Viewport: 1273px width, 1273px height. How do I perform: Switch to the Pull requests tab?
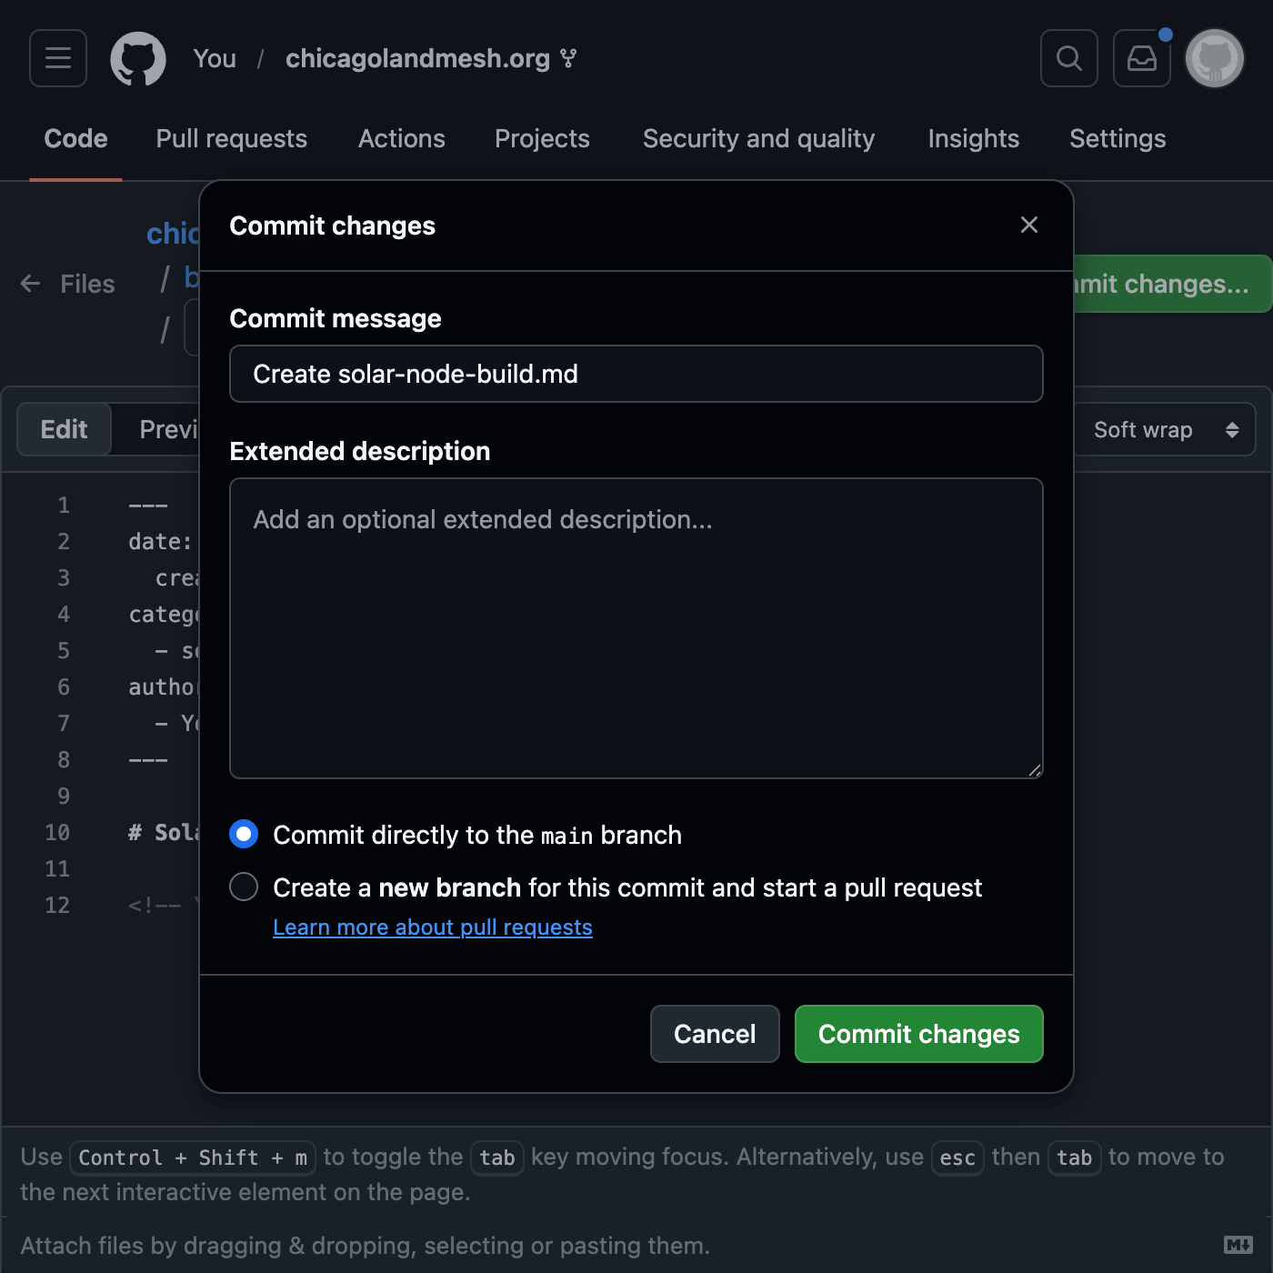coord(231,138)
